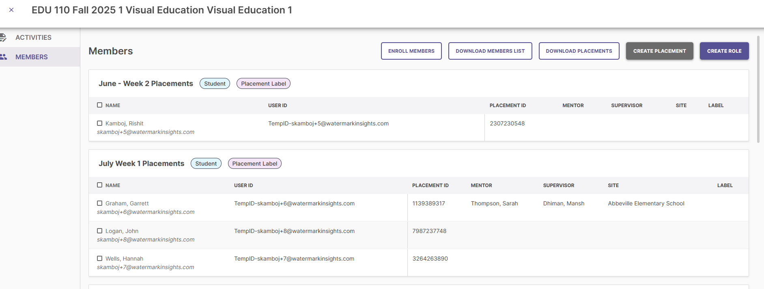This screenshot has height=289, width=764.
Task: Click the Enroll Members button
Action: (x=411, y=51)
